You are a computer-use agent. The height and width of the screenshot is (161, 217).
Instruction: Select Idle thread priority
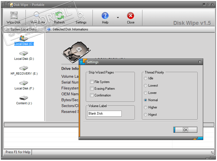click(146, 78)
